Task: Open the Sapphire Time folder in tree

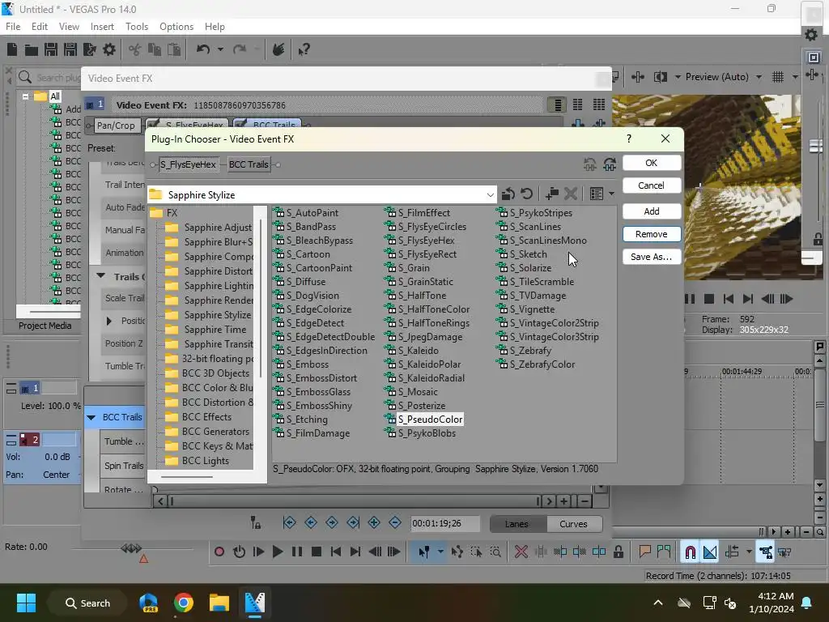Action: (x=215, y=330)
